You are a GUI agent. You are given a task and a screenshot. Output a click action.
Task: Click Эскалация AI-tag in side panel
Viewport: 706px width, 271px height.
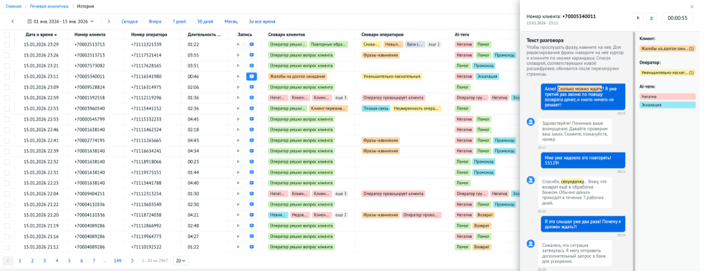coord(668,105)
